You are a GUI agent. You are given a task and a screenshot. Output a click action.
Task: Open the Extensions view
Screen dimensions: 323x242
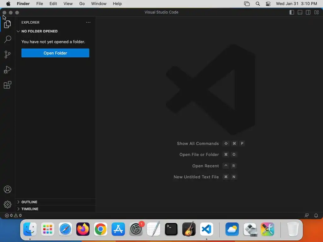[x=8, y=85]
